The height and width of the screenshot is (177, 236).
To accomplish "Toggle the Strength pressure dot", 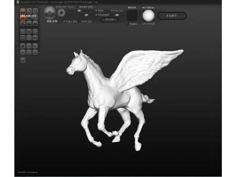I will pyautogui.click(x=96, y=15).
